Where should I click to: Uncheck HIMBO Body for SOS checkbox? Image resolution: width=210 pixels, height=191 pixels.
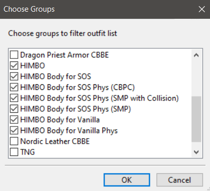[14, 77]
